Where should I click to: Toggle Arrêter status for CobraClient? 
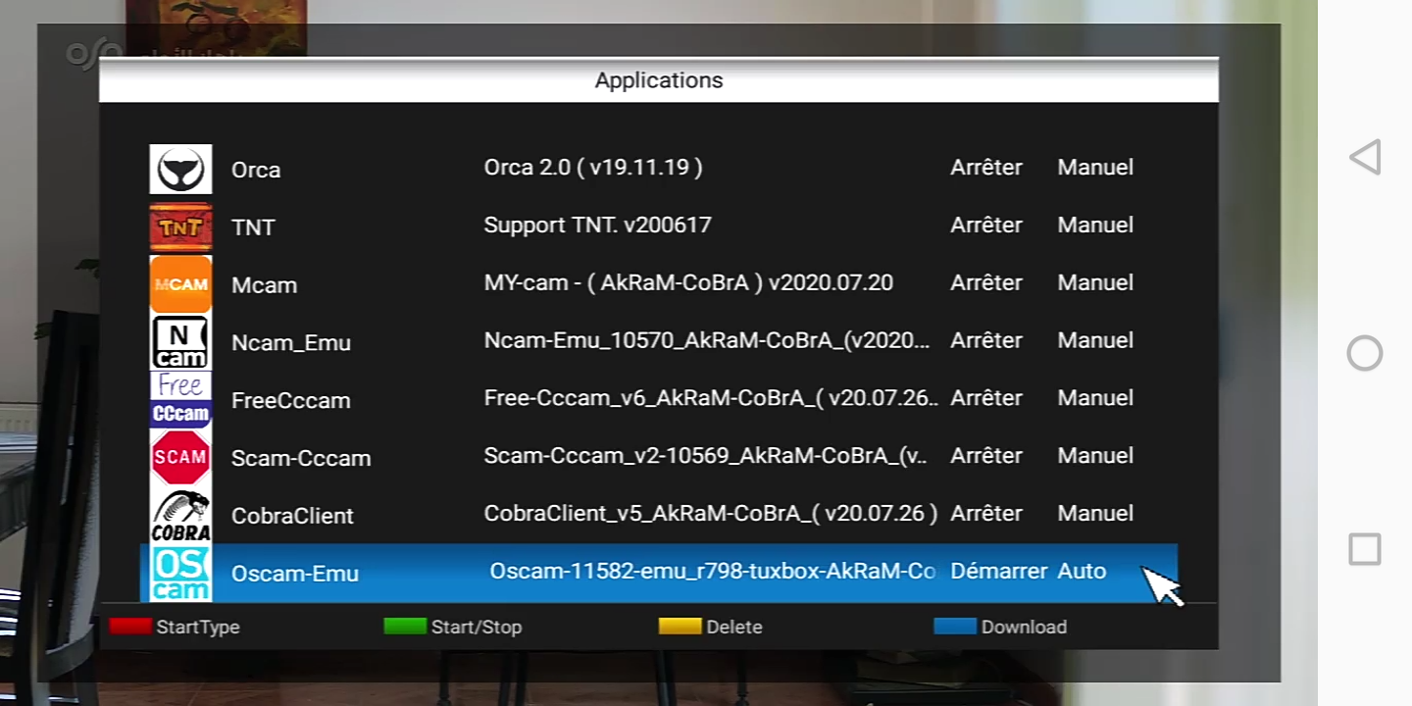[986, 514]
